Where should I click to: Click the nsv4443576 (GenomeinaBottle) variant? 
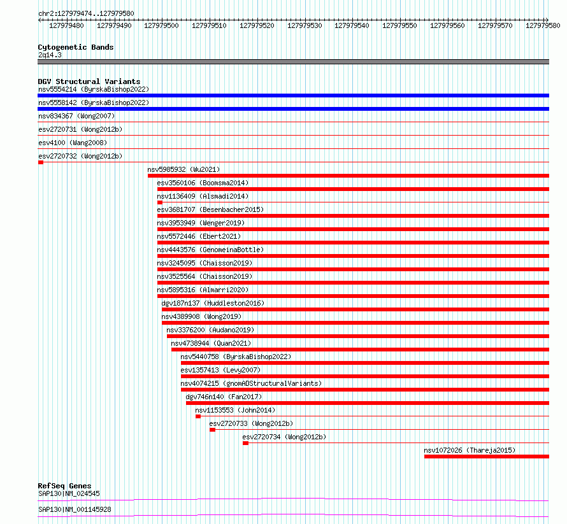(x=210, y=250)
